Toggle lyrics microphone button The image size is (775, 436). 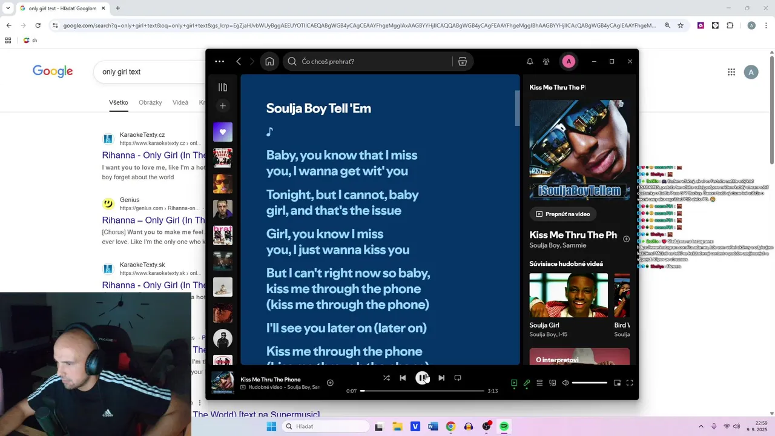[x=527, y=383]
